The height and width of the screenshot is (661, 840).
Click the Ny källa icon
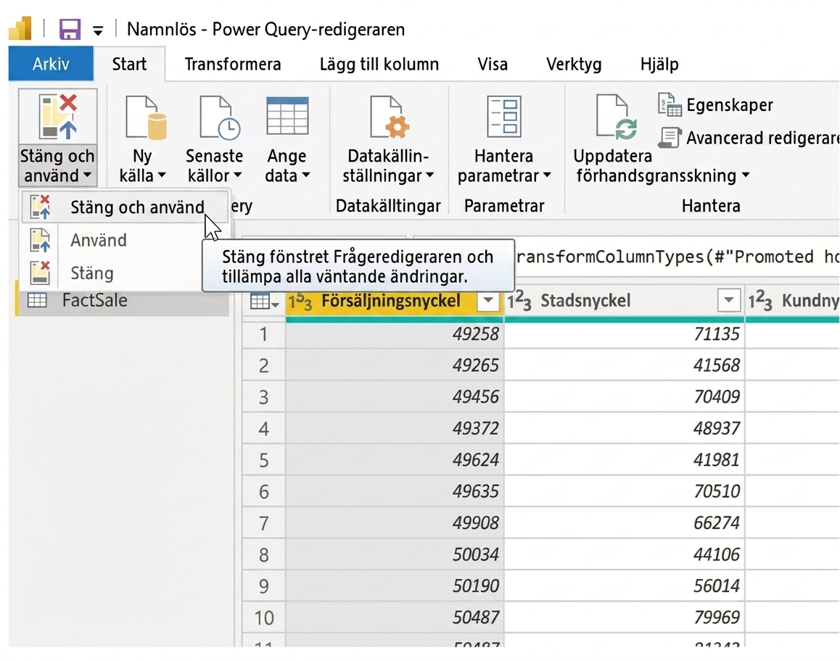click(146, 117)
